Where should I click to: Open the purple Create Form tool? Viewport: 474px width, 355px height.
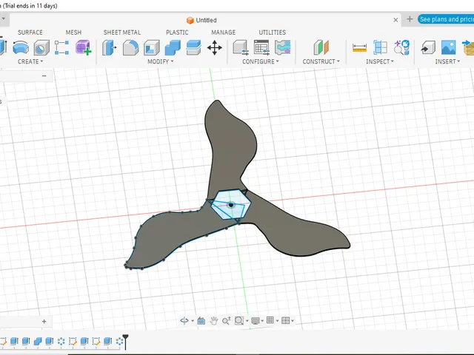(83, 47)
